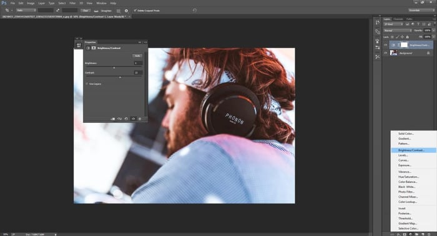
Task: Open the Image menu
Action: [x=31, y=3]
